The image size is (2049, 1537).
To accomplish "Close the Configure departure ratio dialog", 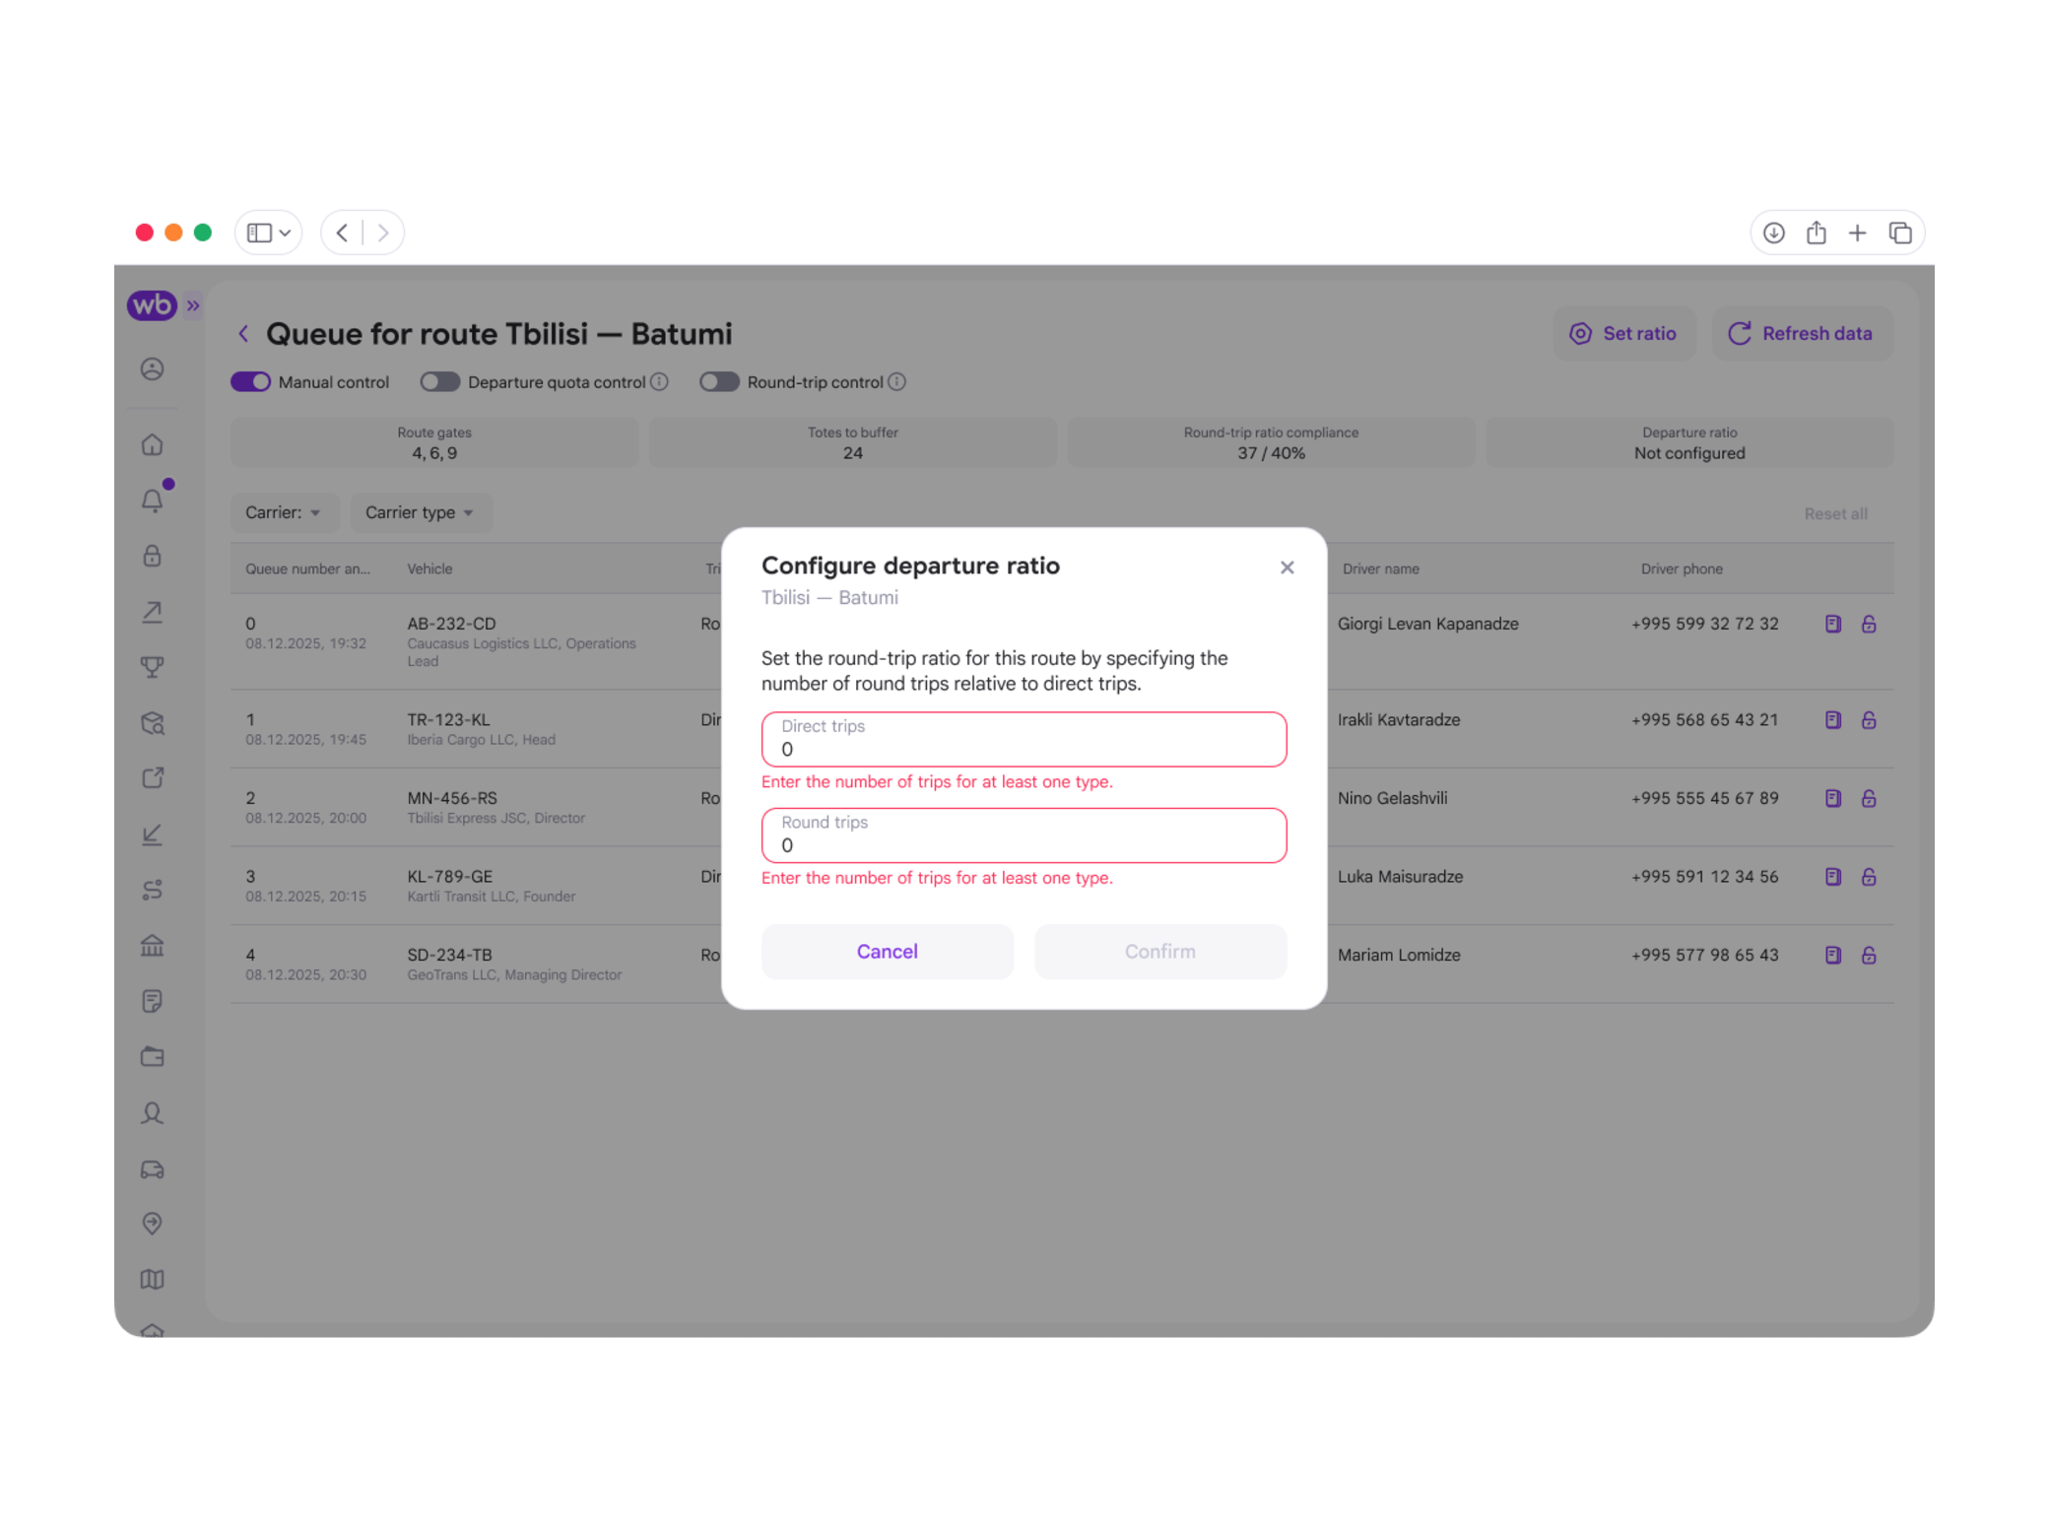I will [1287, 568].
